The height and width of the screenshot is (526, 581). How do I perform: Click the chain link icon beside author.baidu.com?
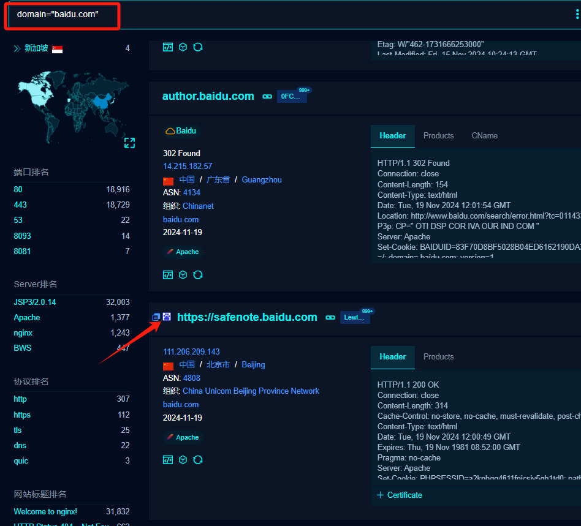267,97
